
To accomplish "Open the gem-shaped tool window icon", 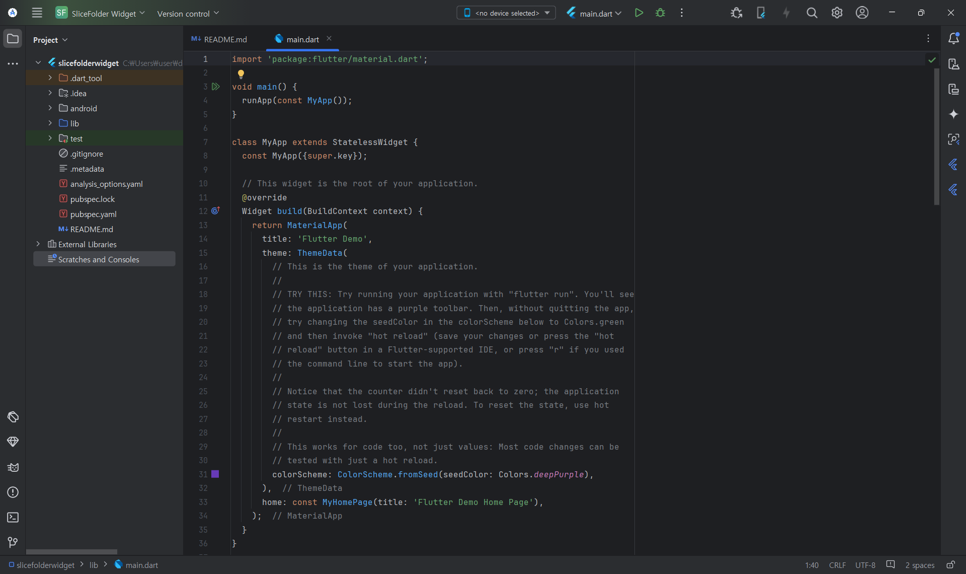I will (x=13, y=442).
